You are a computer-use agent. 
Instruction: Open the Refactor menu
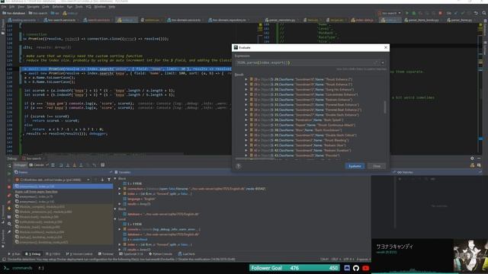pyautogui.click(x=58, y=7)
